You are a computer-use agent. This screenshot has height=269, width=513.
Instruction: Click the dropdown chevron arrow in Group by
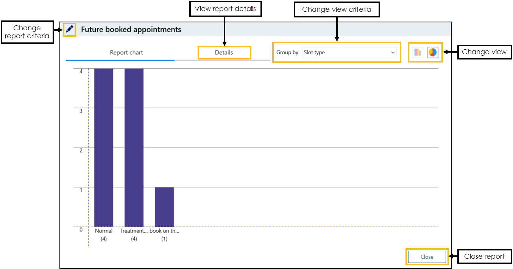point(393,53)
